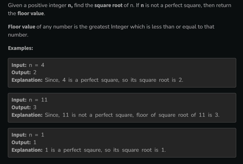This screenshot has width=243, height=164.
Task: Click the misspelled word "sqaure" in the third example
Action: pos(93,150)
